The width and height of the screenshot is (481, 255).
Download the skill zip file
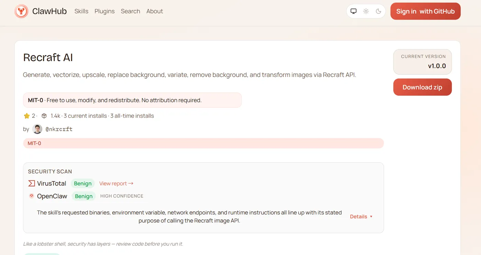pyautogui.click(x=422, y=87)
